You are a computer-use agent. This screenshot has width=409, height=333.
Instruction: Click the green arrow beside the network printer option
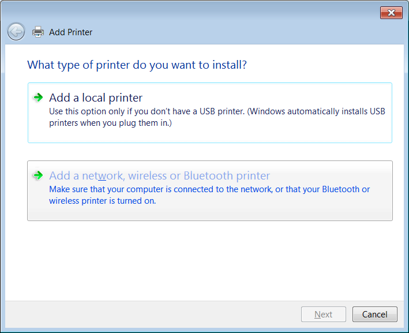point(38,175)
